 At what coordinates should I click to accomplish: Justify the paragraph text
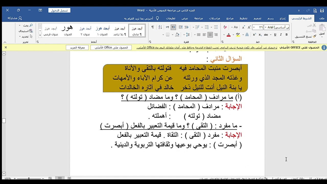click(199, 35)
